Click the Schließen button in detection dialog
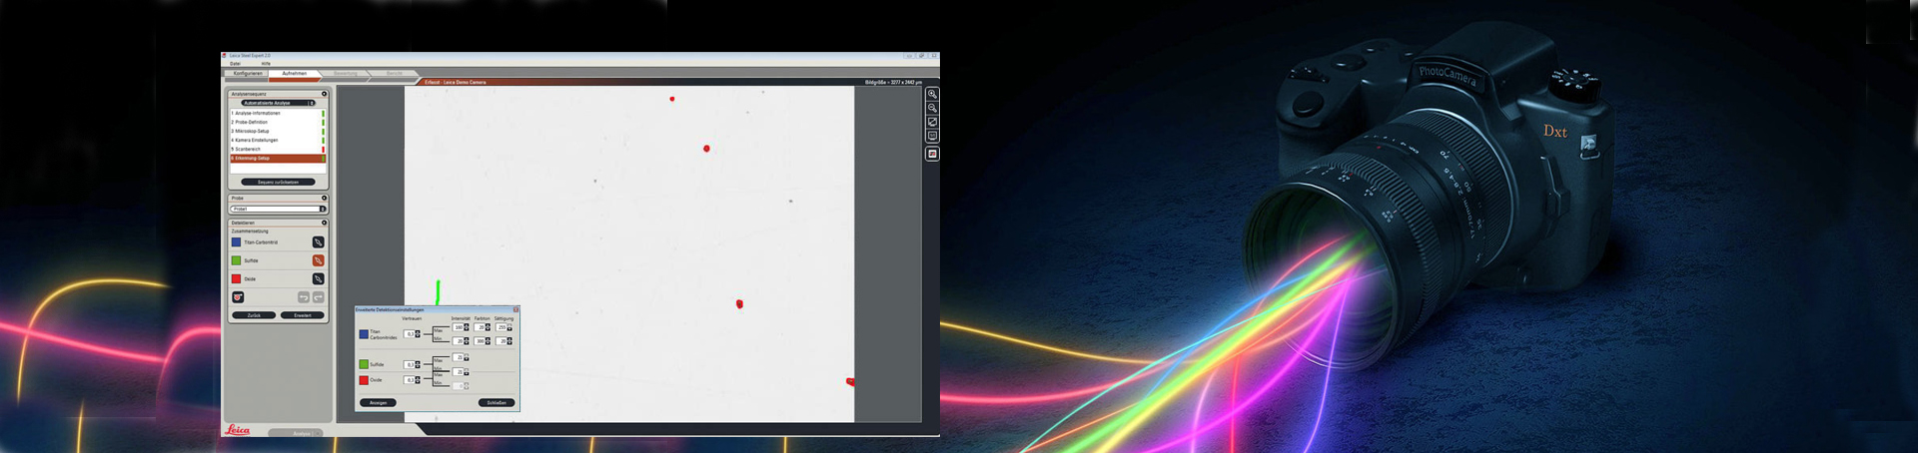Screen dimensions: 1918x453 coord(496,402)
